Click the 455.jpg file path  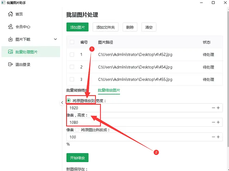pyautogui.click(x=135, y=79)
